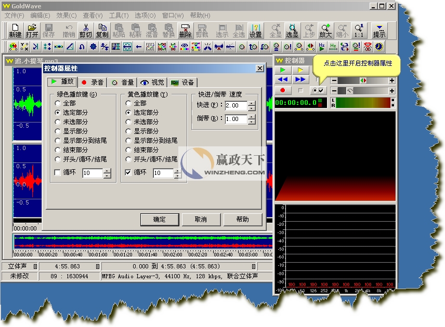Screen dimensions: 445x327
Task: Decrease the 倒带 rewind speed
Action: coord(251,121)
